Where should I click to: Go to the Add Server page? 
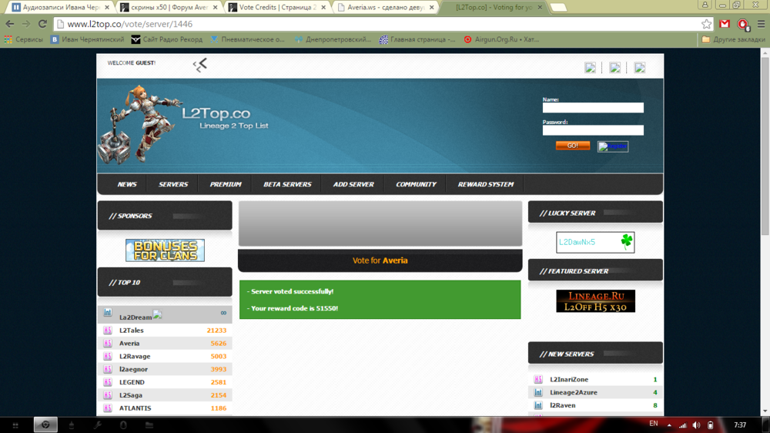click(353, 185)
